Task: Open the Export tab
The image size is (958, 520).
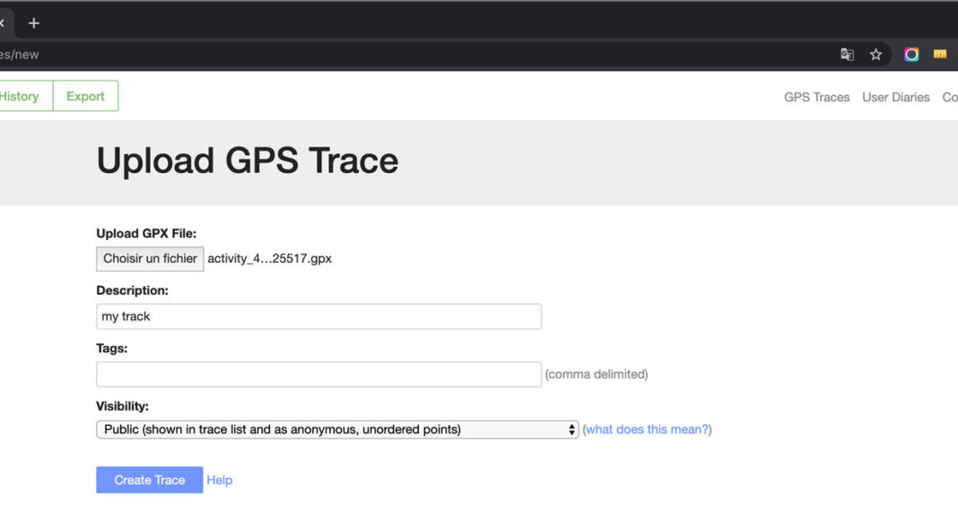Action: click(85, 97)
